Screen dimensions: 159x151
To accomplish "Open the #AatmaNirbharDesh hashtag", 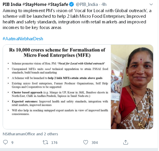I will pos(23,39).
